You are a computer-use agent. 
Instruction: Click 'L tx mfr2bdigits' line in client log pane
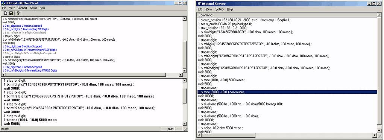click(59, 60)
